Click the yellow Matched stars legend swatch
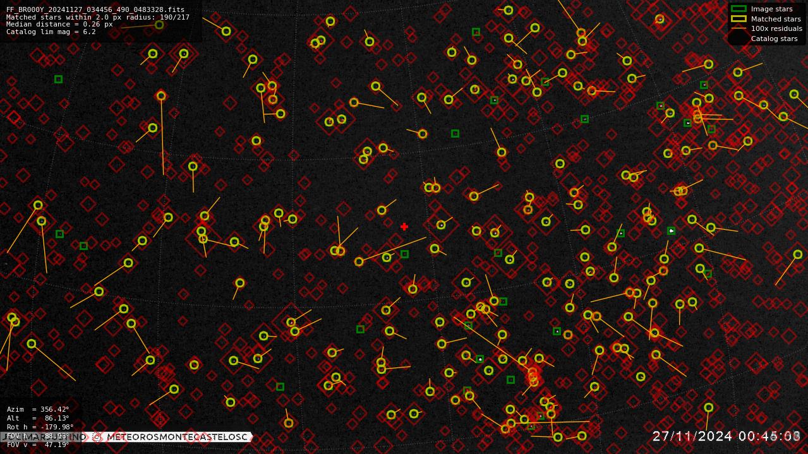Viewport: 808px width, 454px height. point(739,18)
